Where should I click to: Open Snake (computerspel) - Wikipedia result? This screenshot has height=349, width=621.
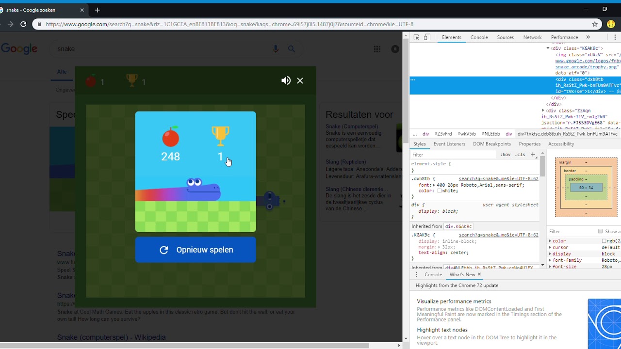112,337
